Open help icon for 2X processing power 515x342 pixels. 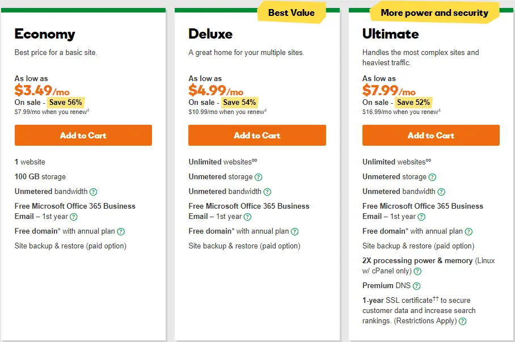[417, 271]
